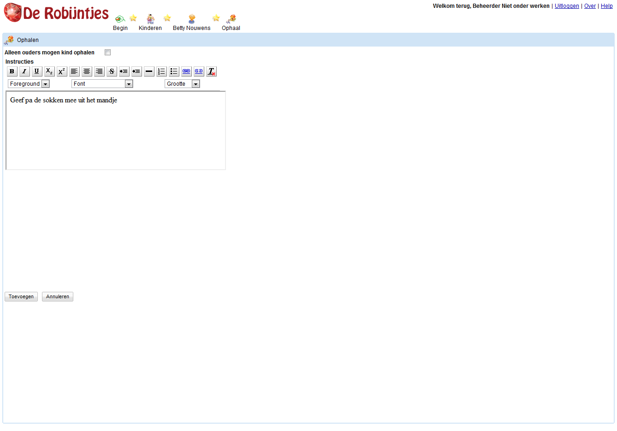Click inside the Instructies text area
Image resolution: width=617 pixels, height=431 pixels.
[115, 134]
